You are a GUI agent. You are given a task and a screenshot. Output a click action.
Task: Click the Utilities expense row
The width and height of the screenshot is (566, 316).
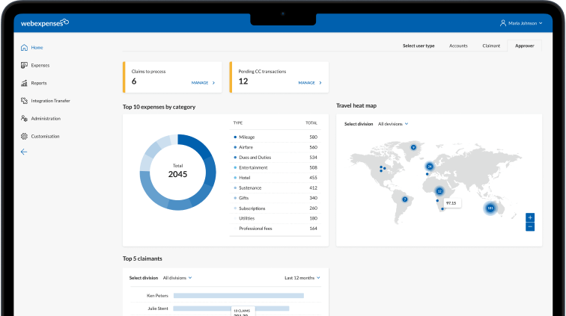(x=276, y=218)
